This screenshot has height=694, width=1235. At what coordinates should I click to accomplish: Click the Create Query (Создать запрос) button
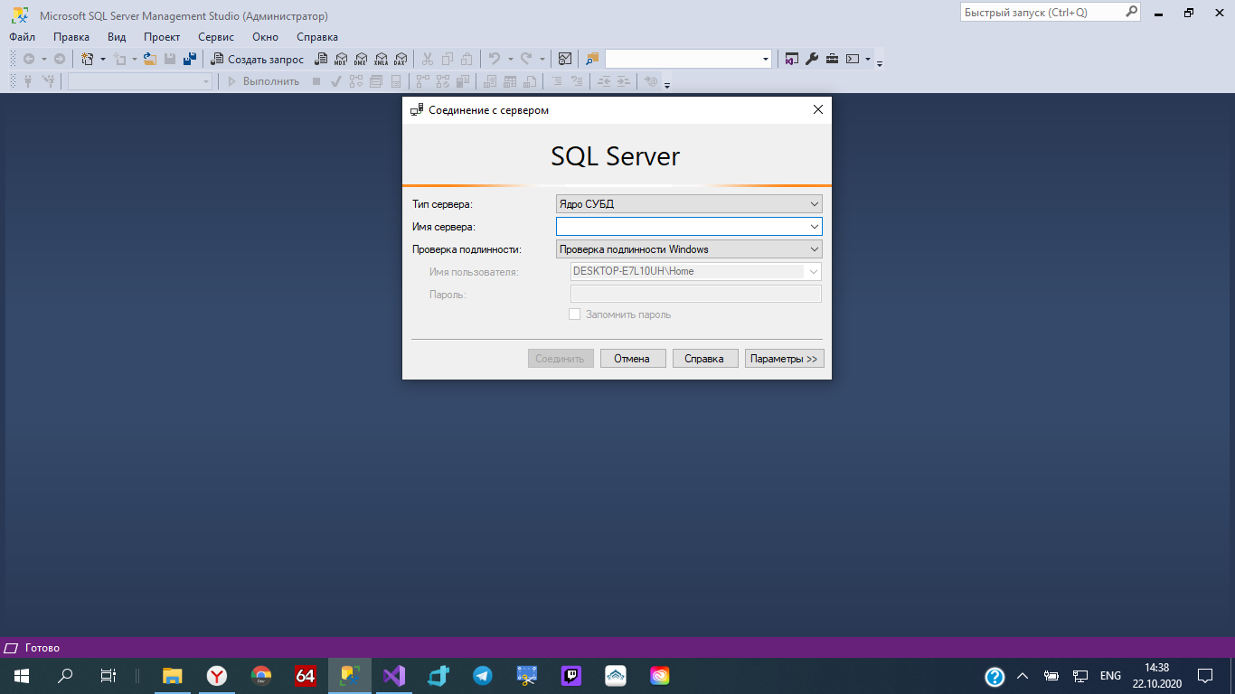257,59
